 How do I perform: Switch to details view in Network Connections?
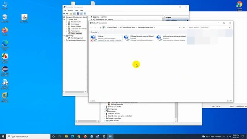click(x=228, y=101)
